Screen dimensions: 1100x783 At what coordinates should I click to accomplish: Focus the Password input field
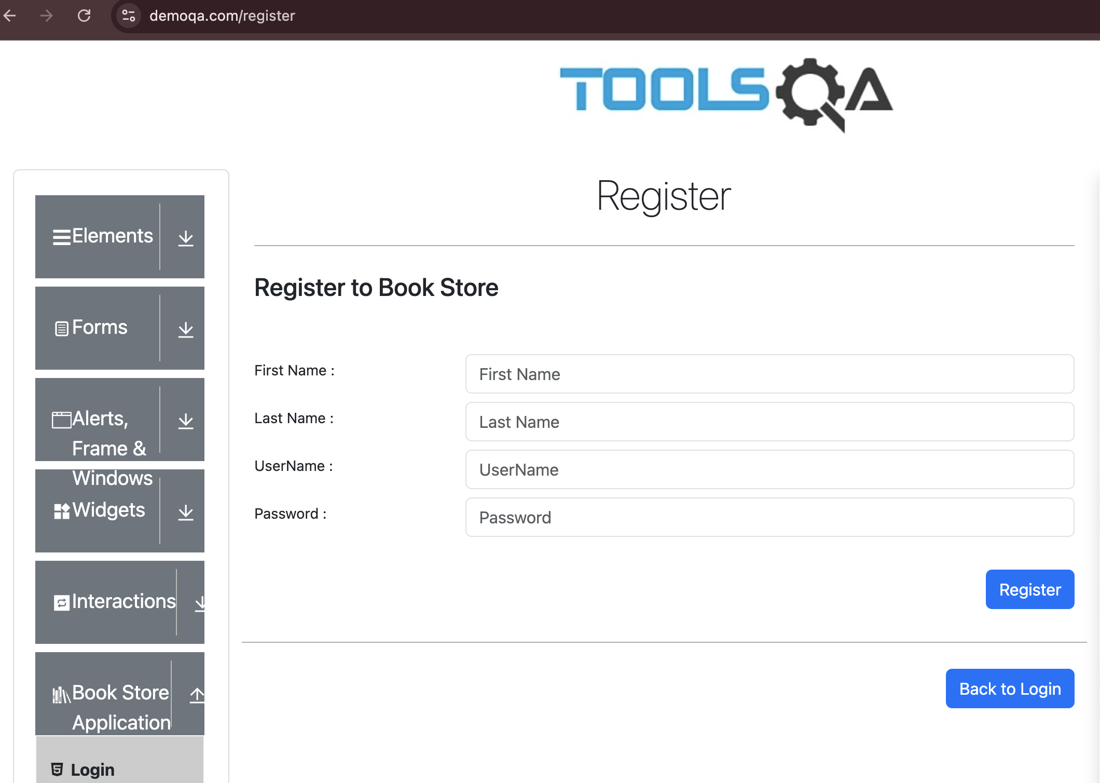pyautogui.click(x=769, y=517)
